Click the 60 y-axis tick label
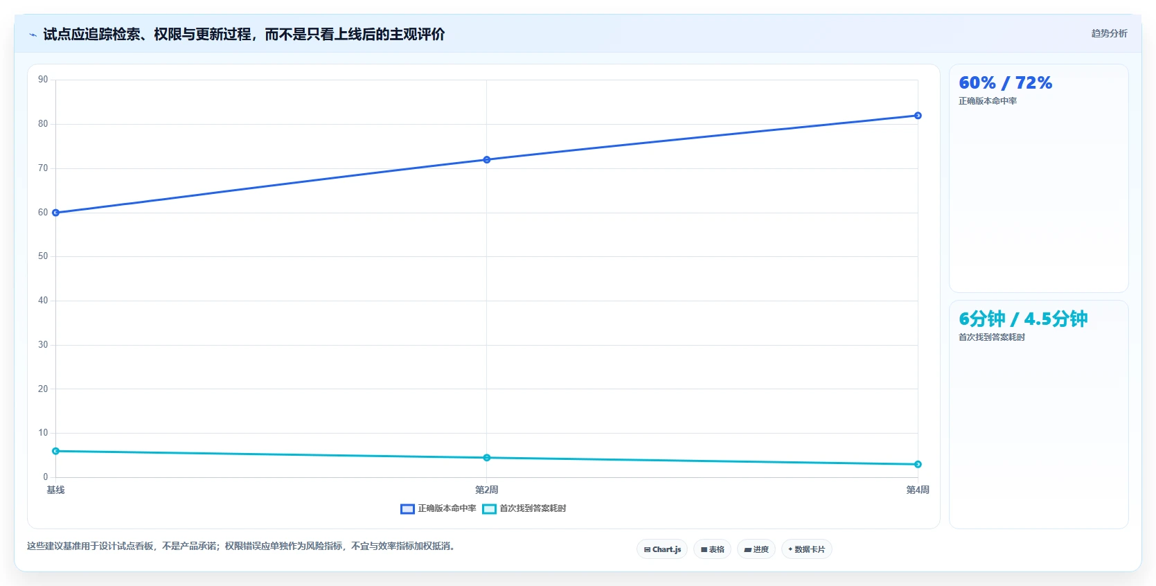1156x586 pixels. (43, 213)
